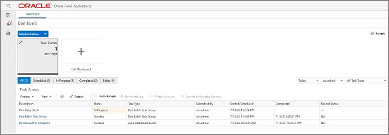
Task: Select the Run Daily Batch row description
Action: tap(29, 110)
